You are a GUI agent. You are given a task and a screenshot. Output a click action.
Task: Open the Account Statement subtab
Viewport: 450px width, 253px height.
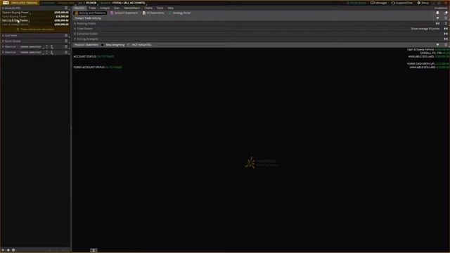point(124,13)
